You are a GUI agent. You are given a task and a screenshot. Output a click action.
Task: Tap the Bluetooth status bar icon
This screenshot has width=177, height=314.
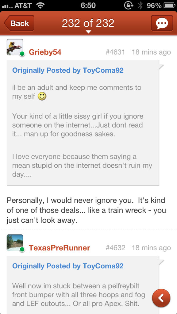140,6
